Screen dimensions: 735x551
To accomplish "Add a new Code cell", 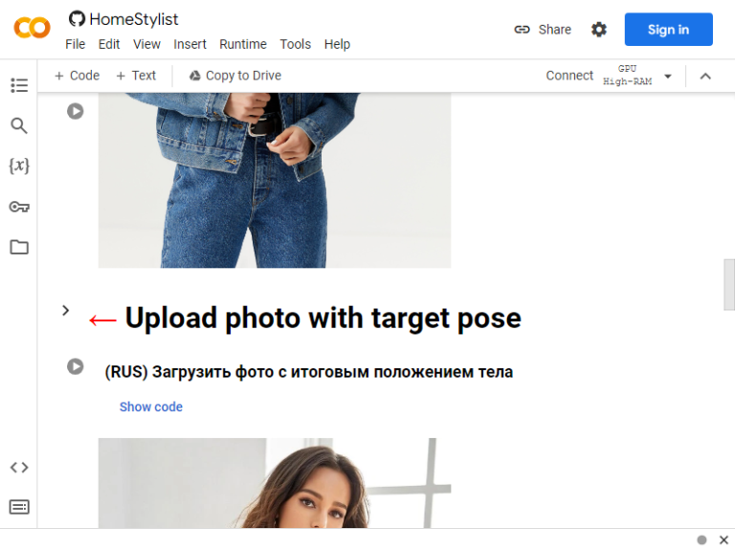I will point(77,76).
